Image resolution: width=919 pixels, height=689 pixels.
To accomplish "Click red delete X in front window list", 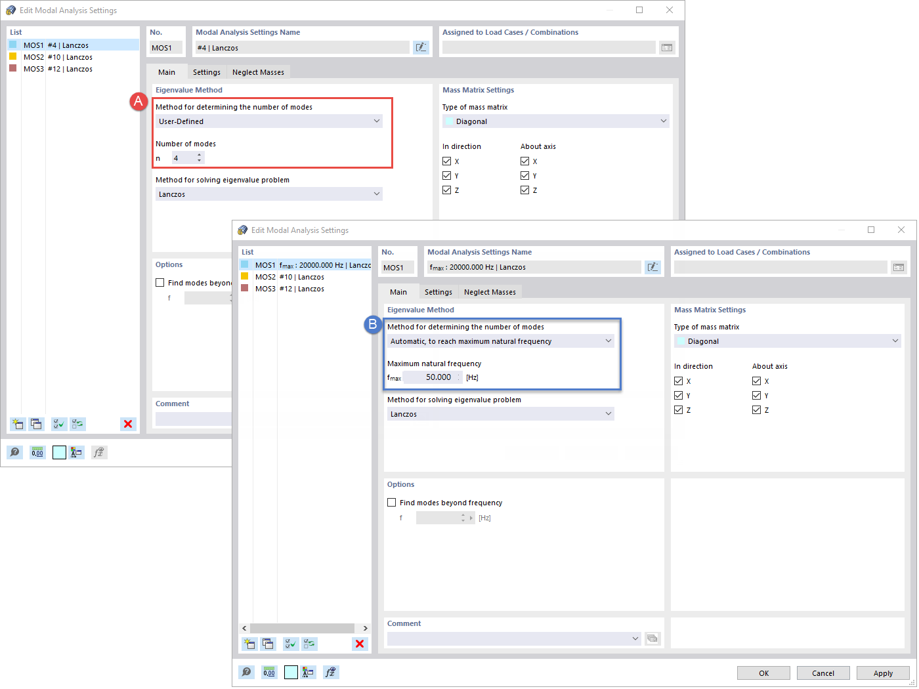I will [x=360, y=644].
